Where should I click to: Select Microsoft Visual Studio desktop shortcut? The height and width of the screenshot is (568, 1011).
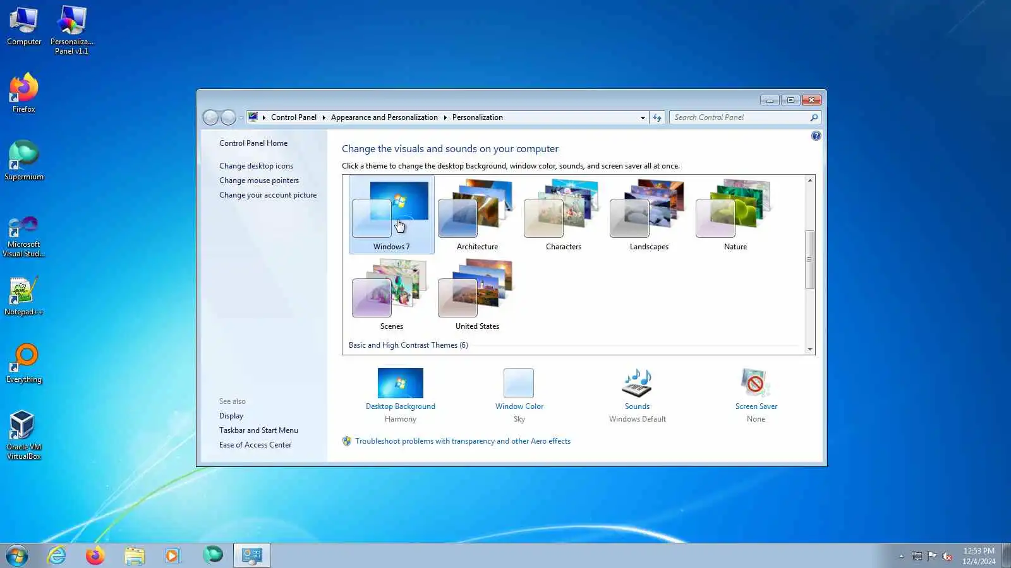(24, 236)
